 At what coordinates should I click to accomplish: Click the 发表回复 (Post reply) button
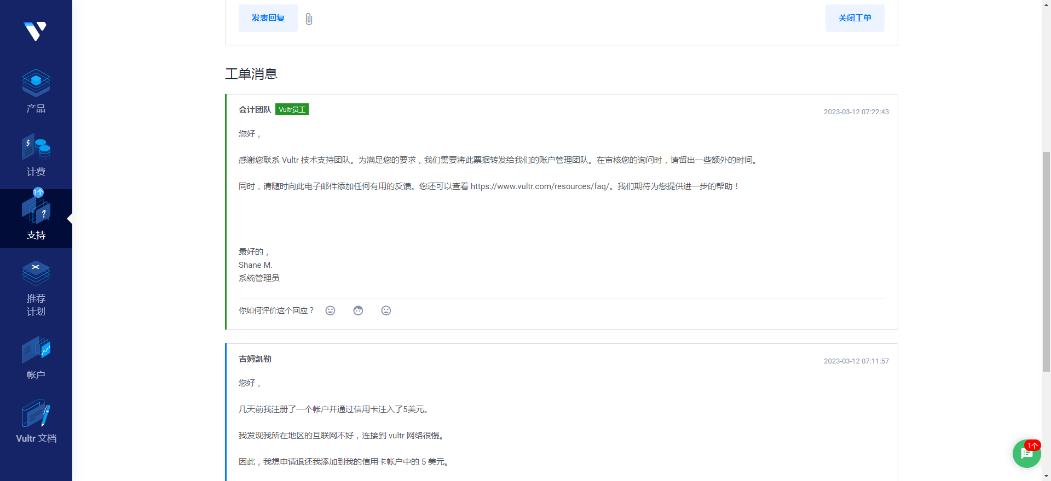coord(268,18)
